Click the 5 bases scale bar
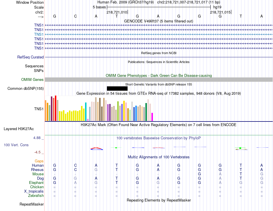The image size is (273, 211). pos(159,7)
